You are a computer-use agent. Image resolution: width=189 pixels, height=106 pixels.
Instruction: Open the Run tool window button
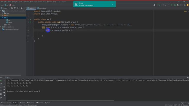tap(15, 103)
